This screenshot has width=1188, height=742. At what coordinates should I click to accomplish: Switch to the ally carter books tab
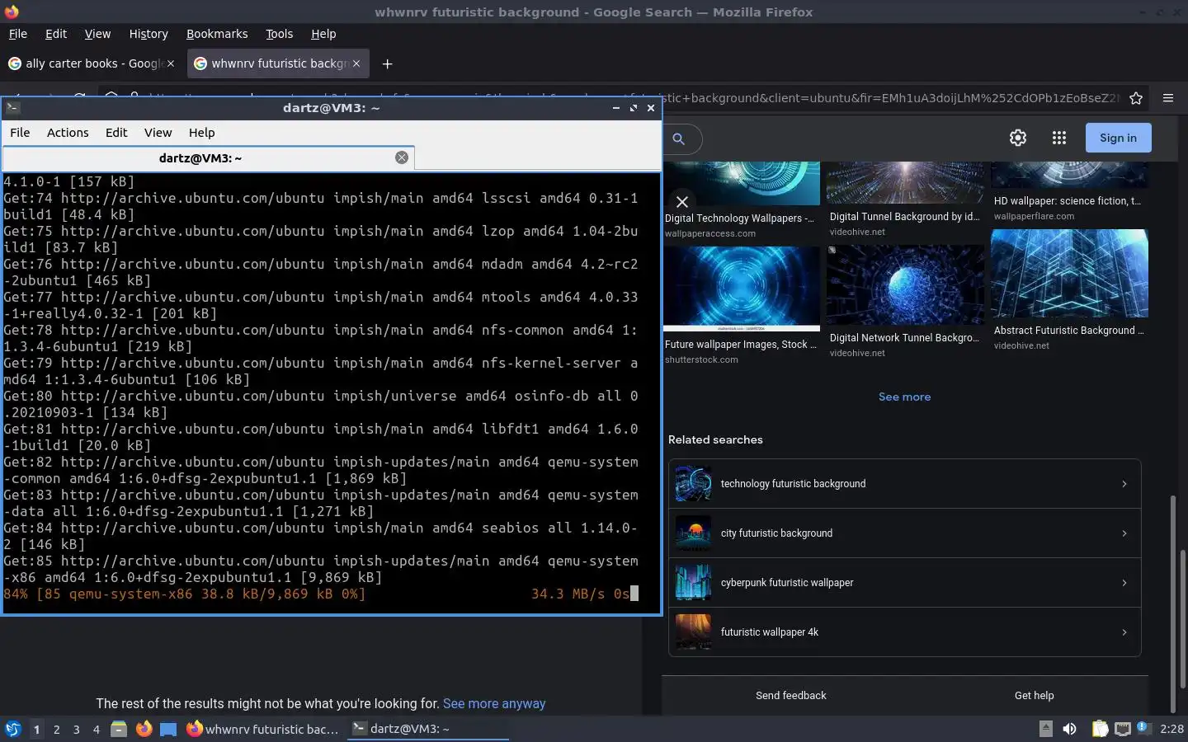pos(91,63)
